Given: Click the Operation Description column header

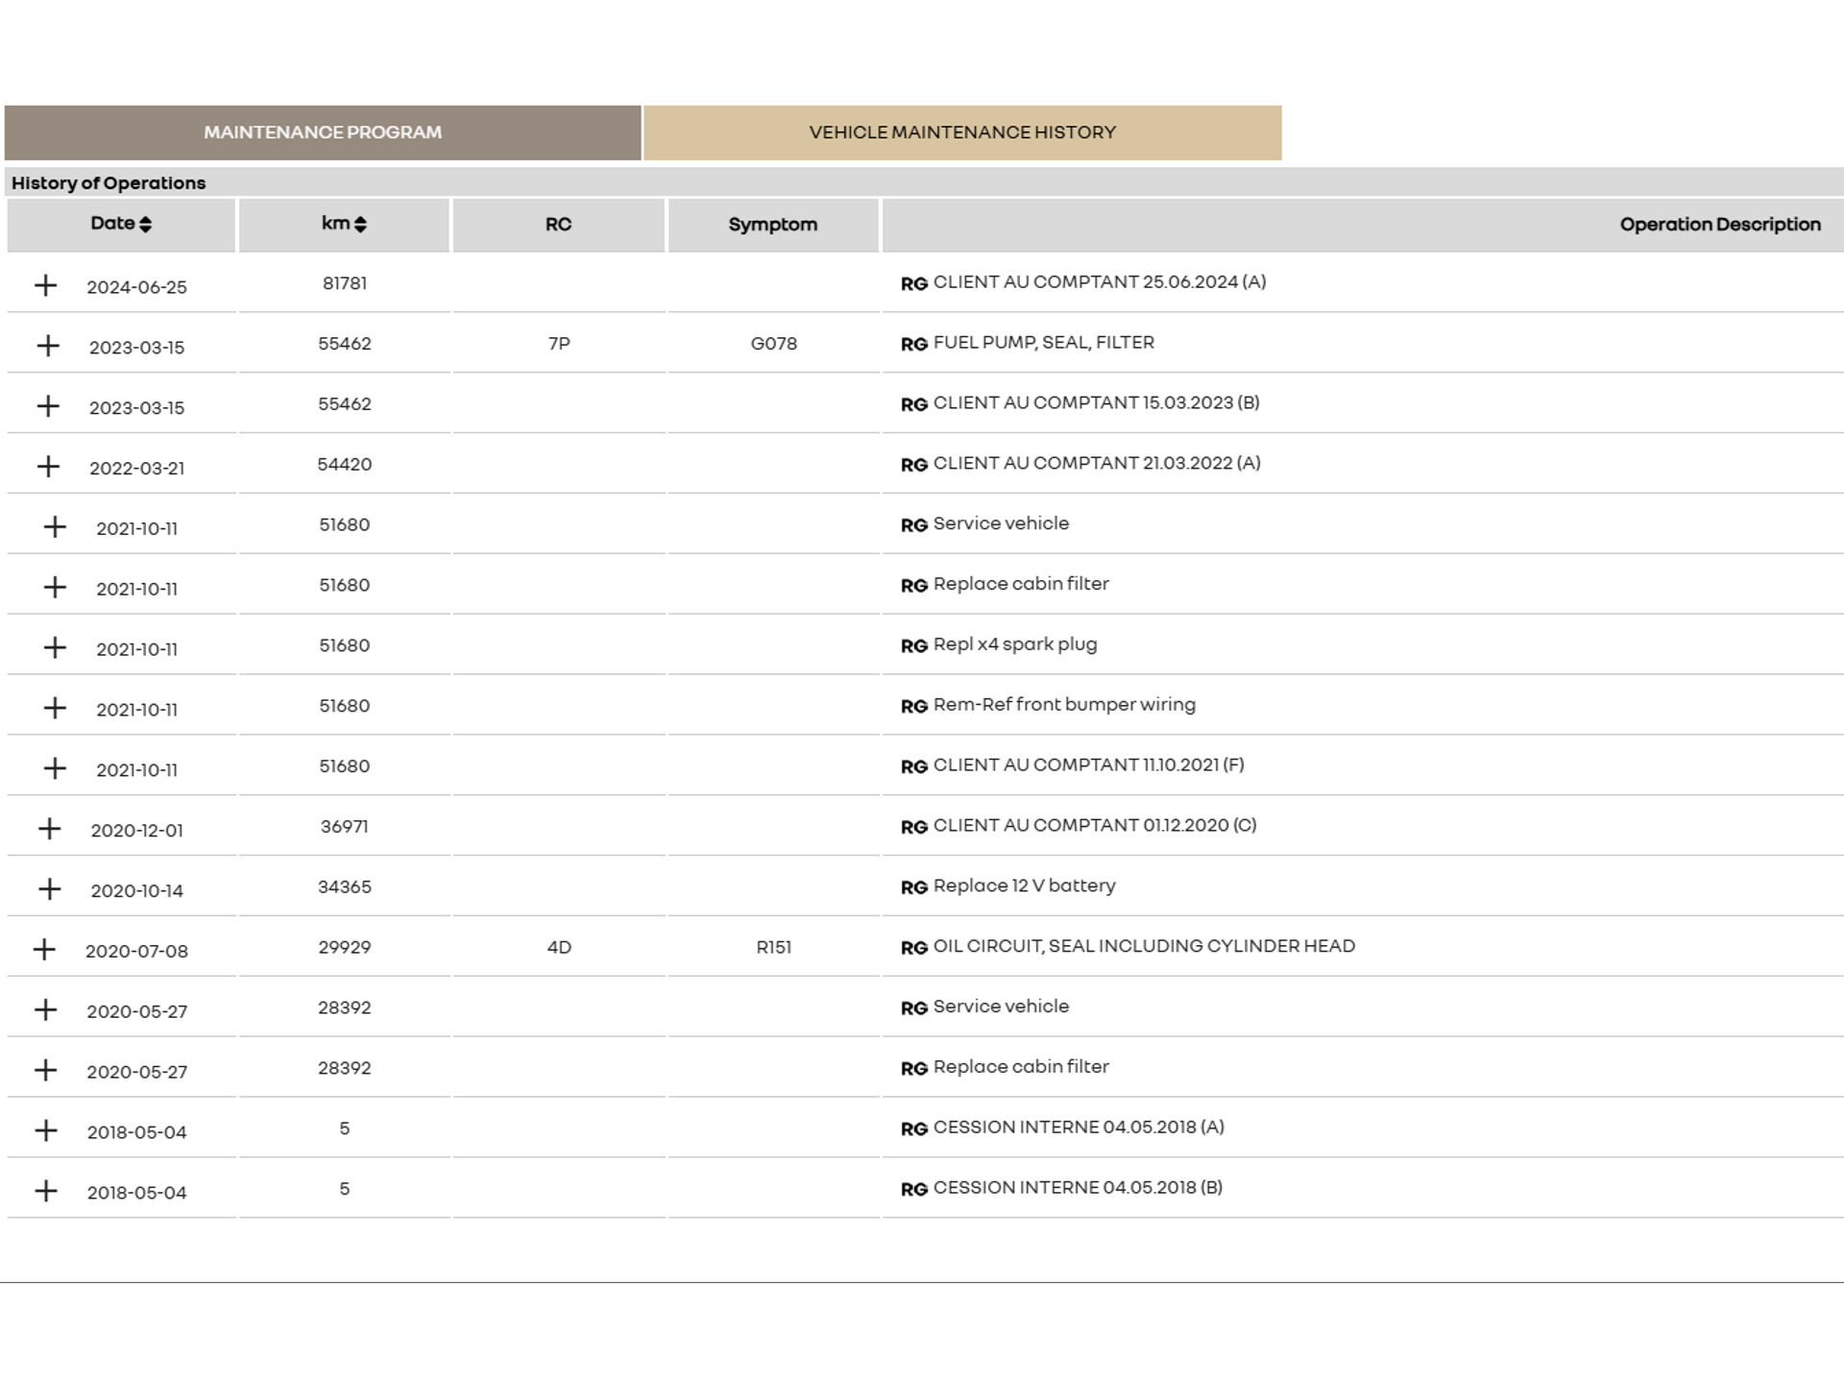Looking at the screenshot, I should (x=1719, y=225).
